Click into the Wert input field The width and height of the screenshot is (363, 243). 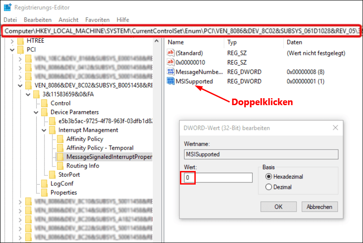[x=218, y=178]
